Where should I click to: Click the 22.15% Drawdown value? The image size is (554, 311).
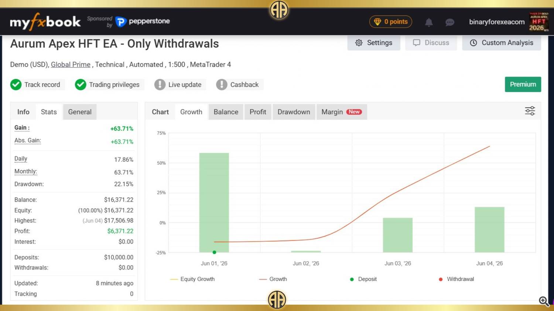pyautogui.click(x=124, y=184)
